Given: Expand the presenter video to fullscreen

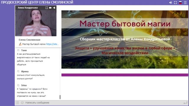Looking at the screenshot, I should tap(47, 8).
